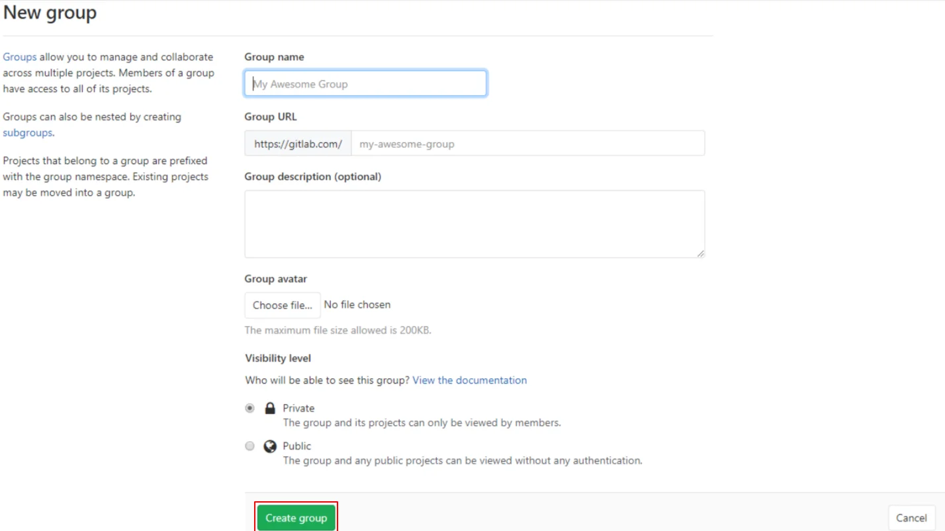The height and width of the screenshot is (531, 945).
Task: Click the Group name label
Action: tap(275, 57)
